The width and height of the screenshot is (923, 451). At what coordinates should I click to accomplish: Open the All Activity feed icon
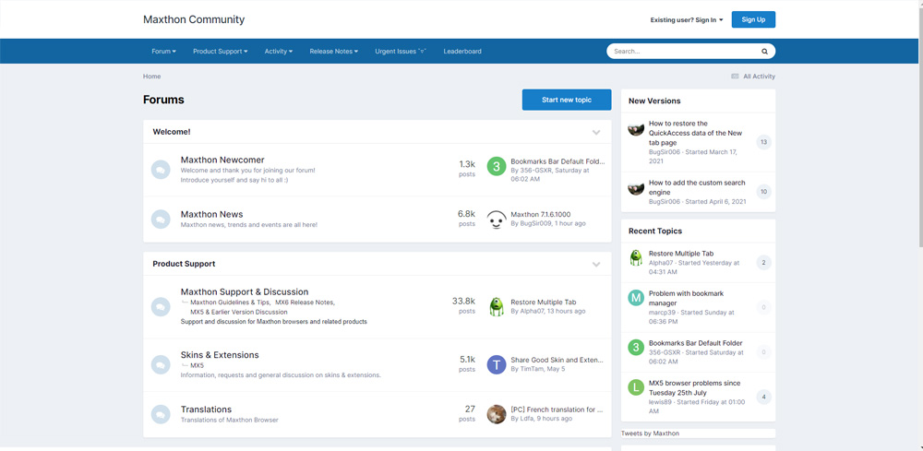(x=735, y=77)
